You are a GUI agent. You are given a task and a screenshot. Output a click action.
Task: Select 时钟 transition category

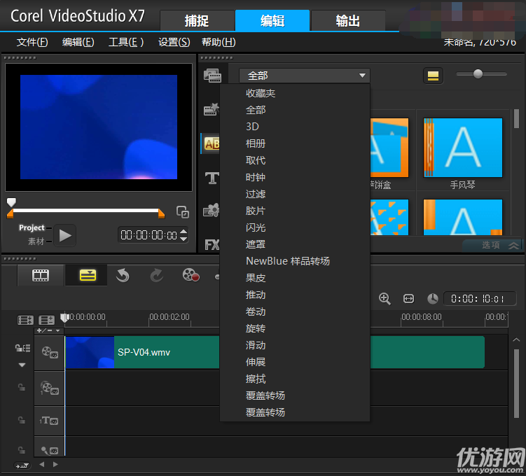(255, 177)
